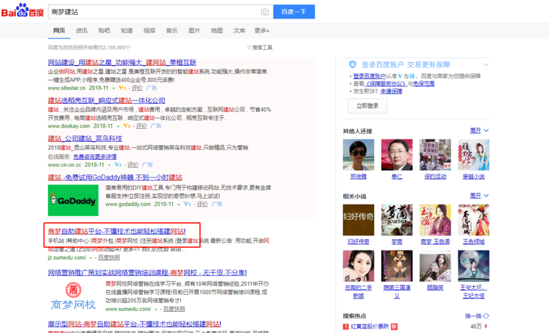Expand 其他人还搜 with 展开
549x333 pixels.
click(479, 131)
